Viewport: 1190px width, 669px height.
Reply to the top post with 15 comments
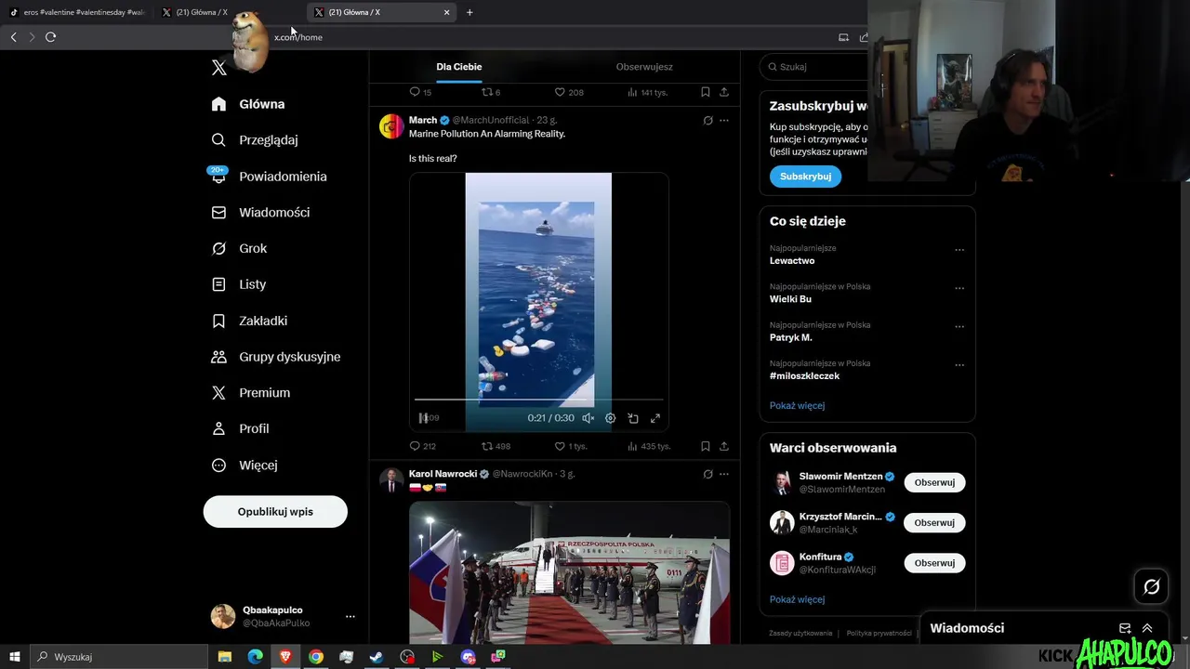tap(420, 92)
